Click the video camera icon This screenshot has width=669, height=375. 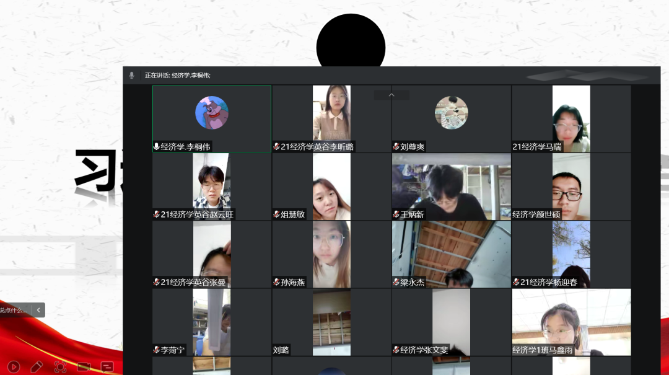pyautogui.click(x=84, y=366)
